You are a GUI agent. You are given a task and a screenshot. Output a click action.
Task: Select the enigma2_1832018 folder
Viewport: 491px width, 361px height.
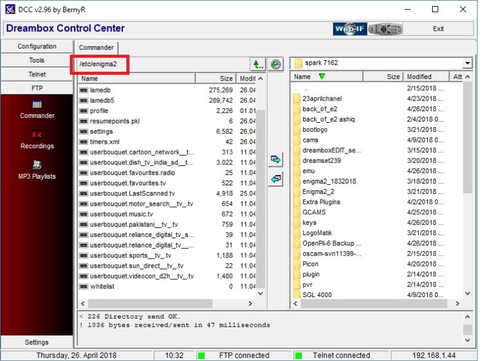click(x=329, y=181)
